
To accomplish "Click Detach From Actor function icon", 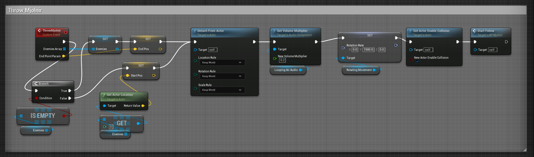I will 195,31.
